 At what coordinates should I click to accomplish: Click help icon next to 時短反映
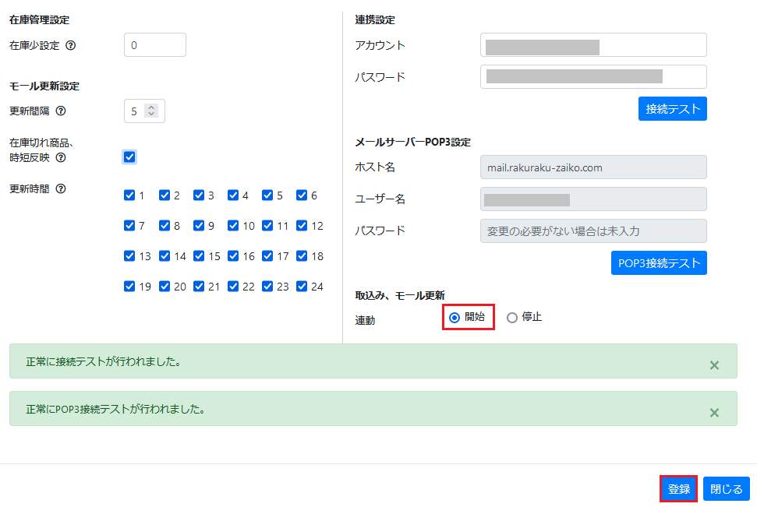click(x=60, y=158)
